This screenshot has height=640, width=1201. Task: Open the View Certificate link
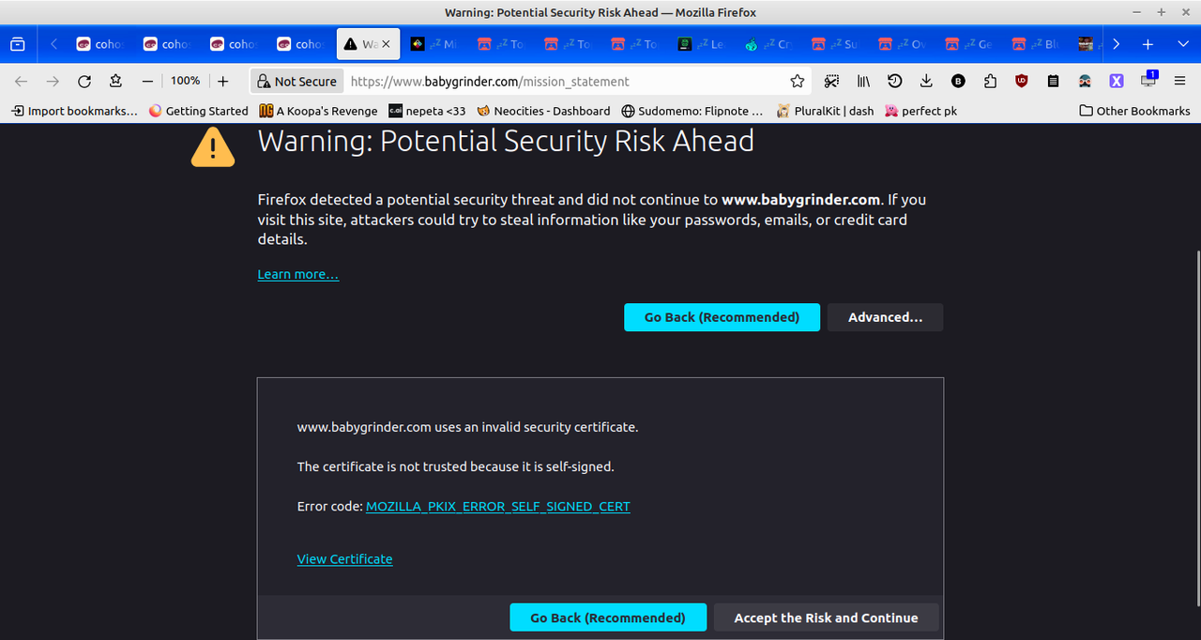345,558
